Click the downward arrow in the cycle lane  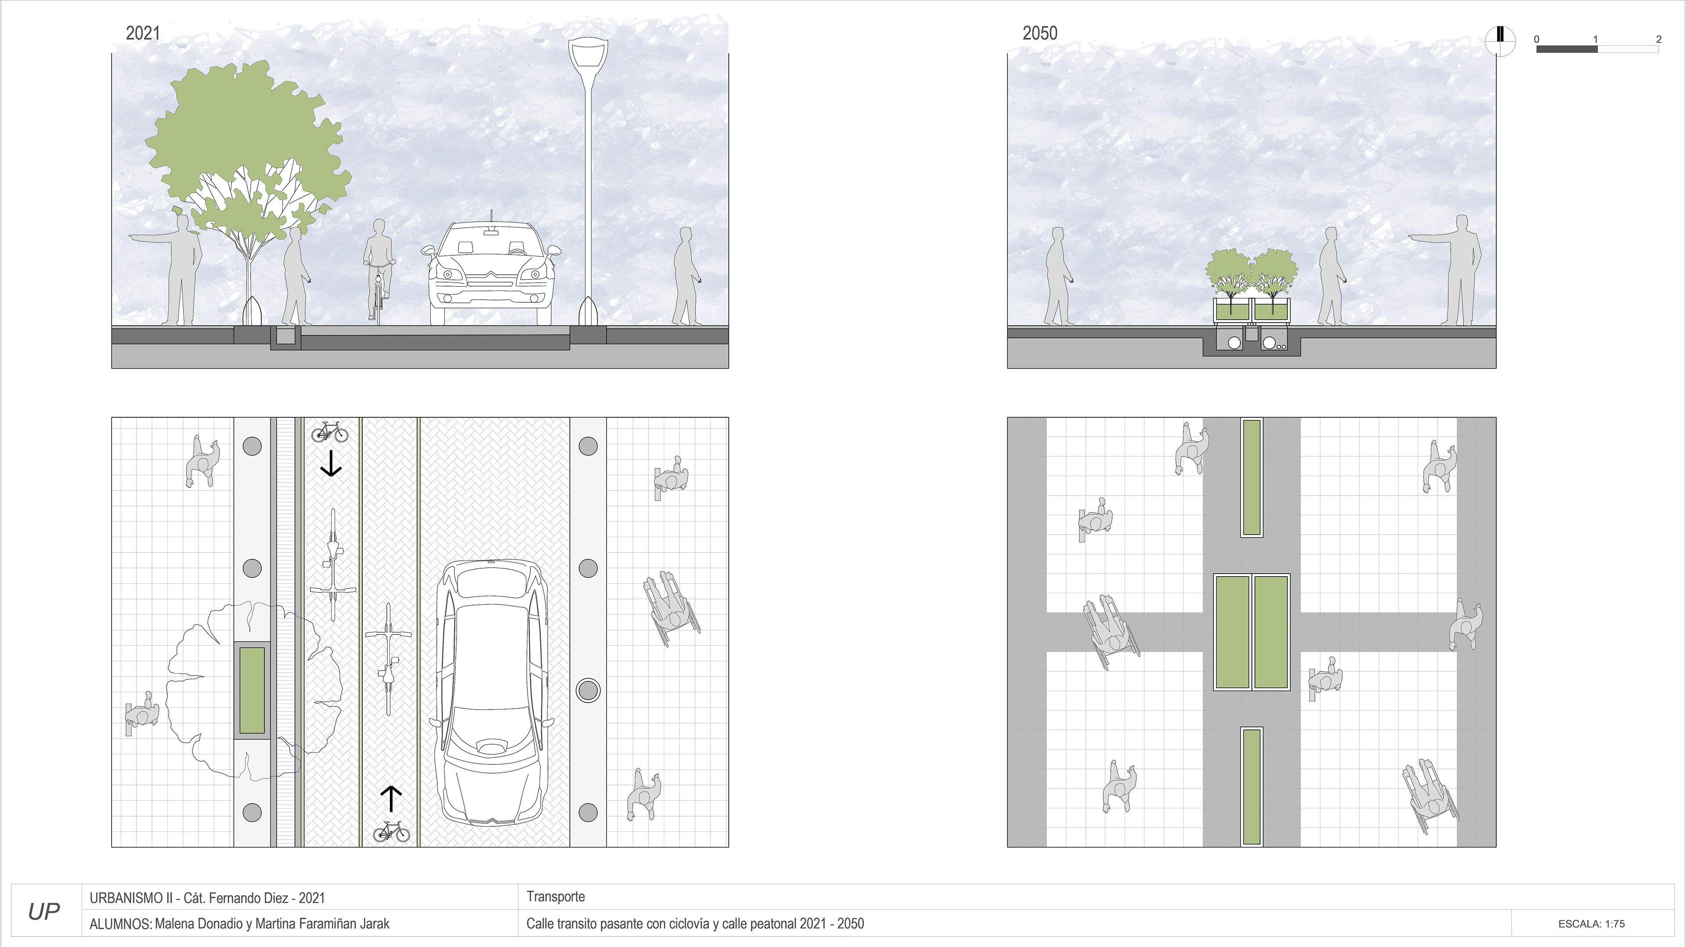331,463
